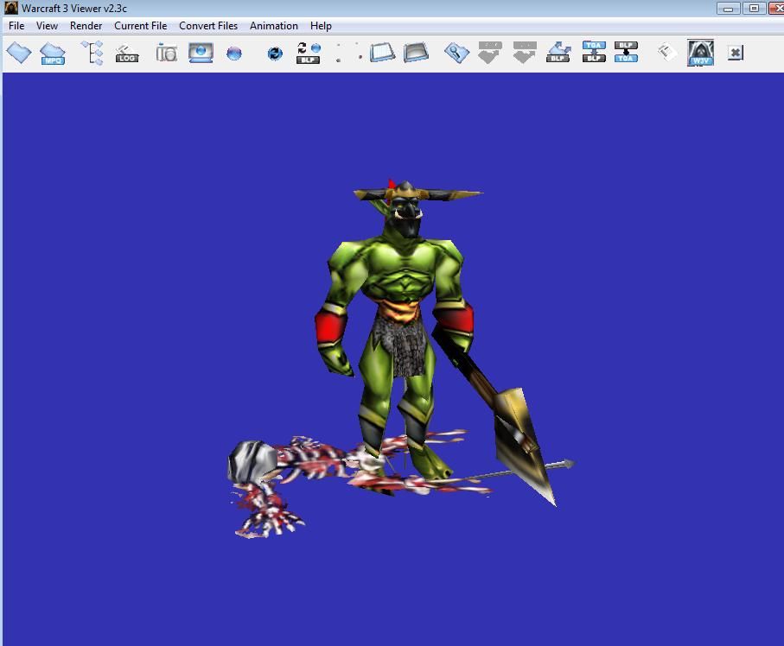This screenshot has width=784, height=646.
Task: Convert BLP to TGA icon
Action: click(626, 52)
